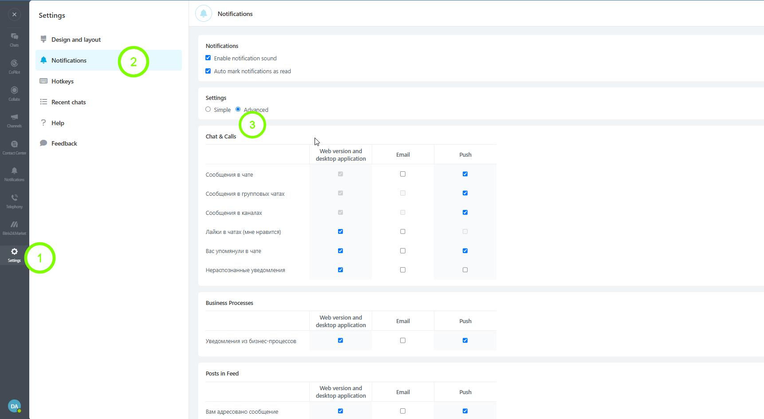Go to Hotkeys settings
This screenshot has height=419, width=764.
point(109,81)
